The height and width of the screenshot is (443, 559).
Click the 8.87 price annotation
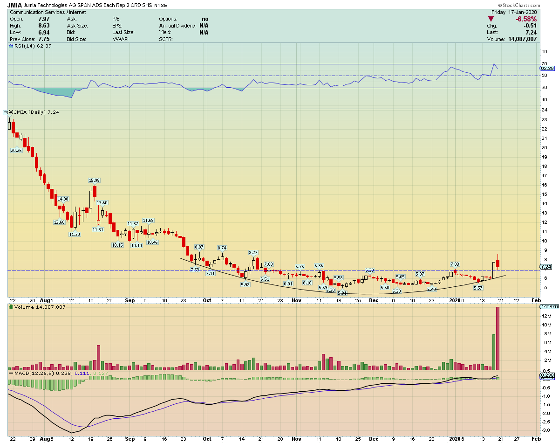click(x=199, y=247)
